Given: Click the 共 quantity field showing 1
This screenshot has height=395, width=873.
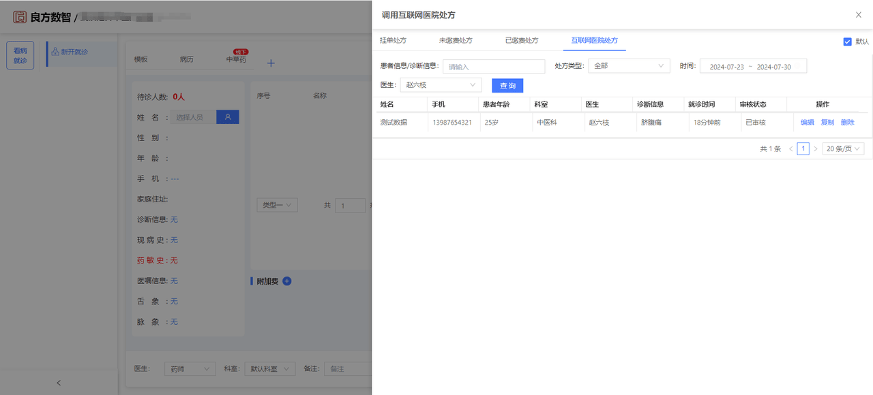Looking at the screenshot, I should (x=350, y=206).
